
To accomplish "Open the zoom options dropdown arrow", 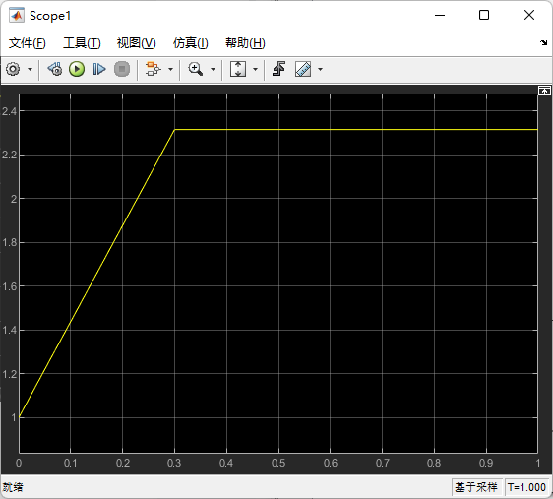I will 213,69.
